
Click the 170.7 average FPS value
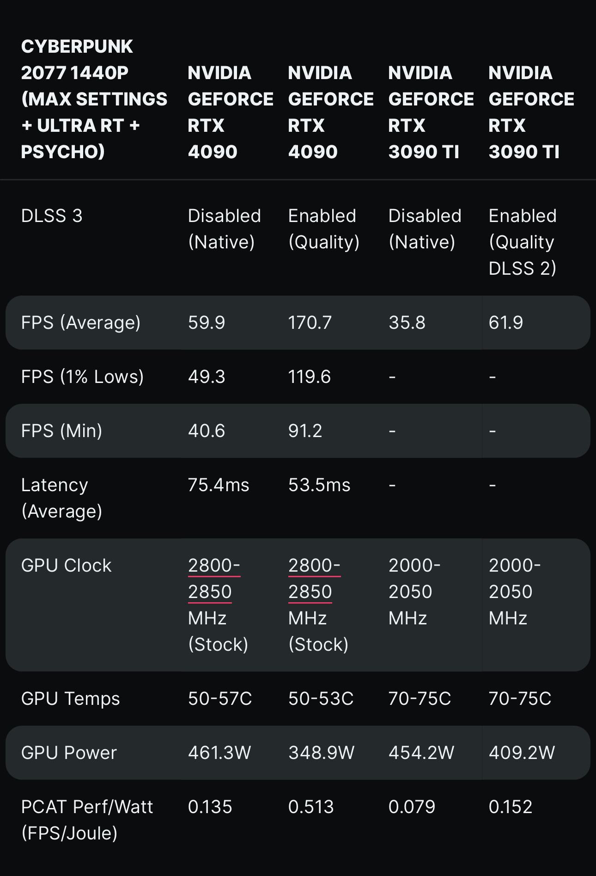310,322
